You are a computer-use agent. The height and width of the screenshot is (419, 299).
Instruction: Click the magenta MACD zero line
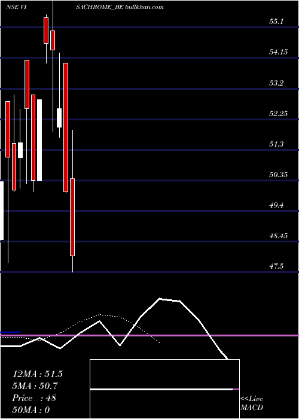149,335
